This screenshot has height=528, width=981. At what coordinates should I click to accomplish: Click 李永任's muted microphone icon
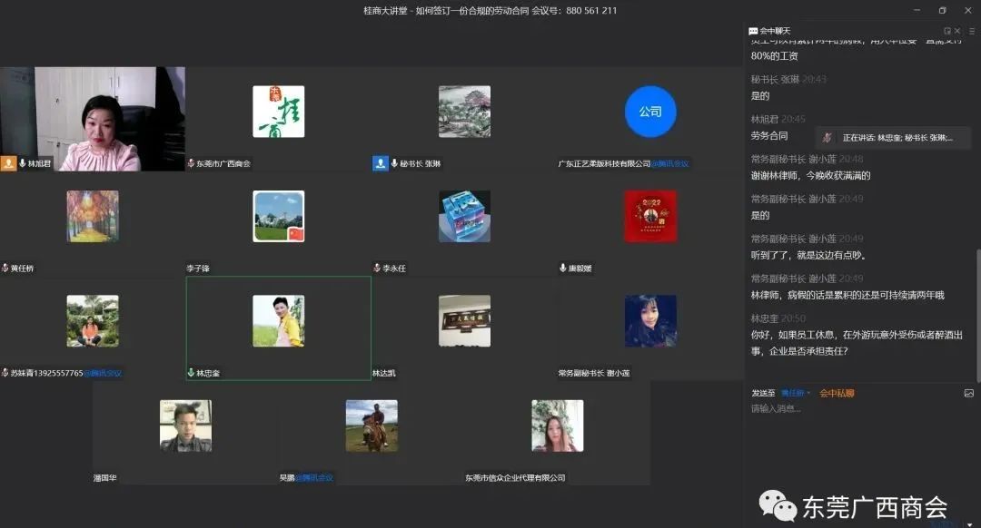coord(377,268)
